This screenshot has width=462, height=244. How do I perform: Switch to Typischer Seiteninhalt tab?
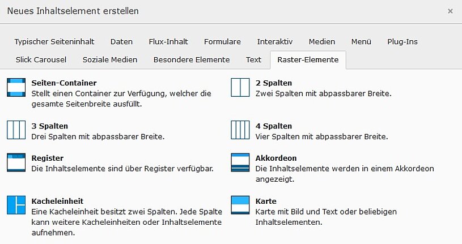[x=54, y=41]
